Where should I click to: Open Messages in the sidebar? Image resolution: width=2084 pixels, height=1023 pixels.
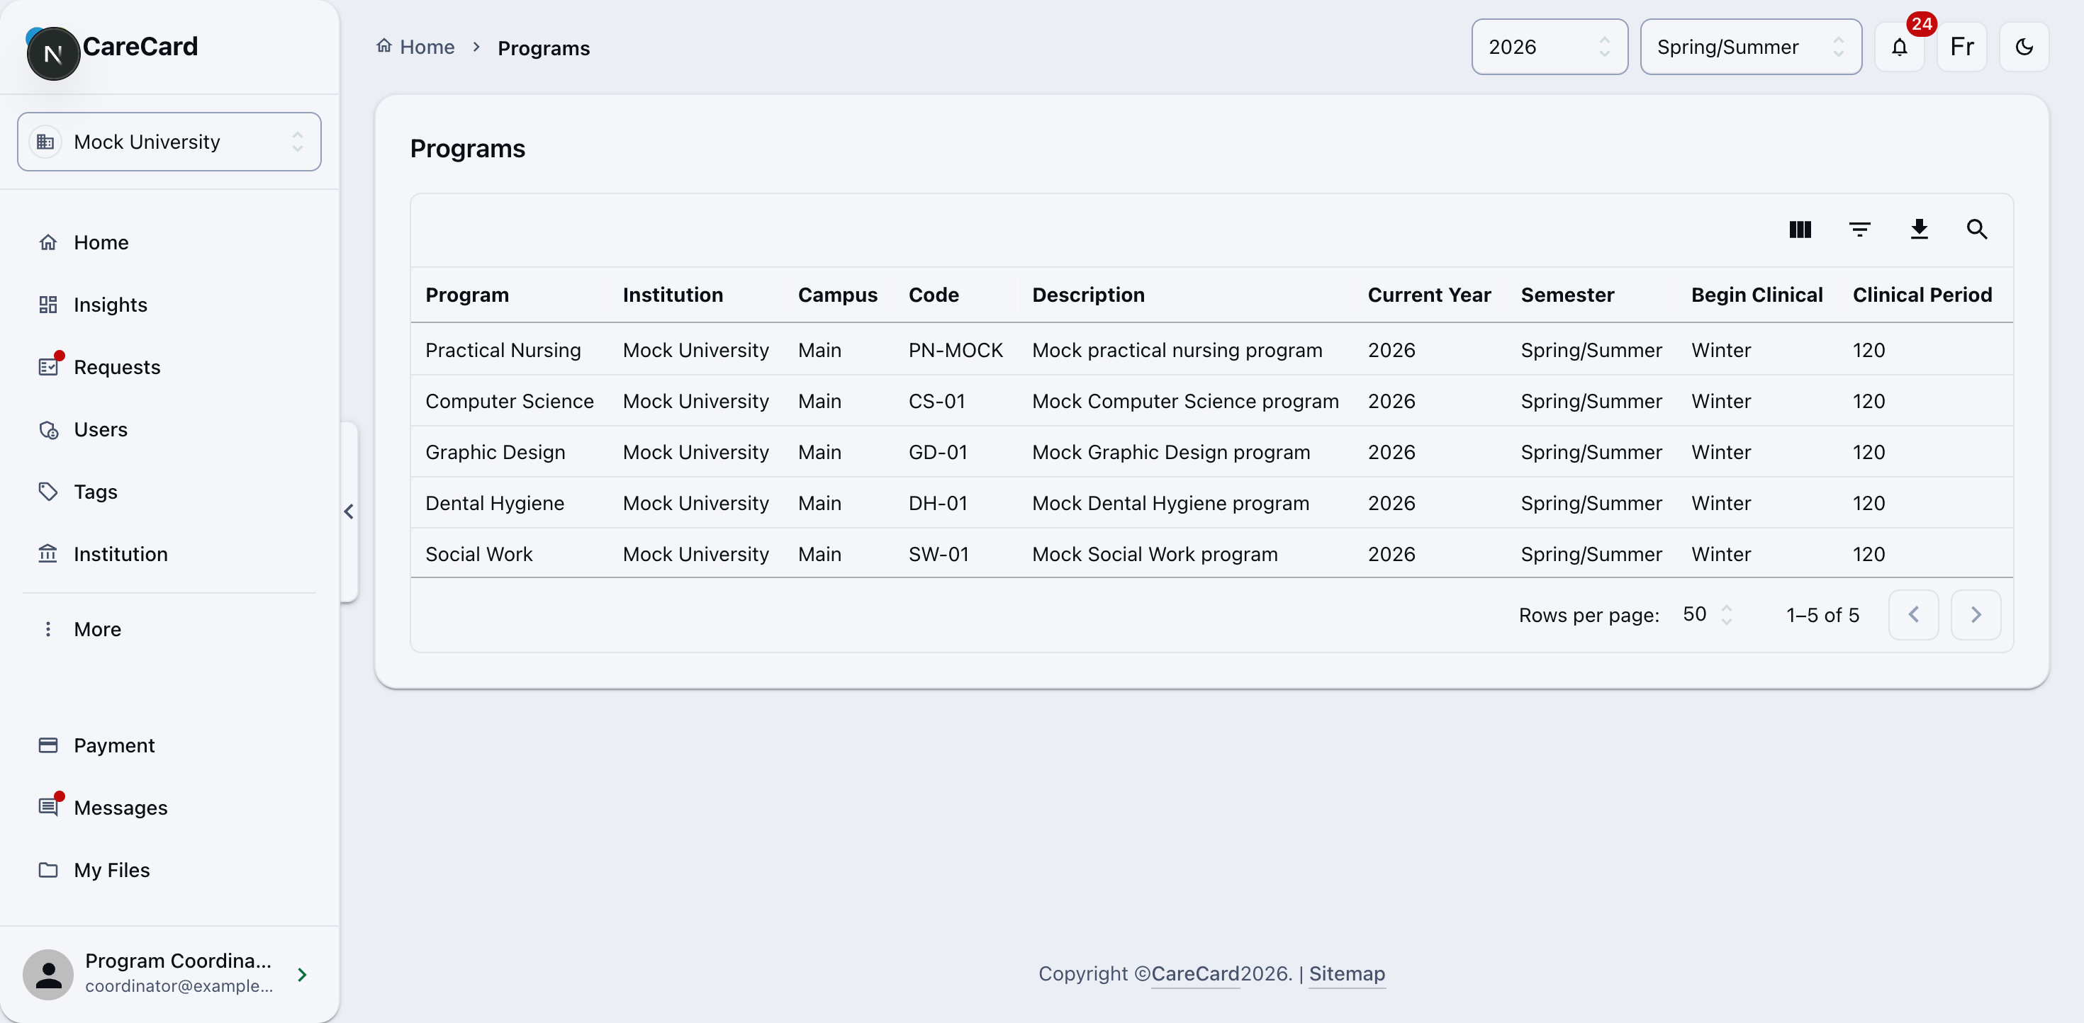pyautogui.click(x=169, y=808)
